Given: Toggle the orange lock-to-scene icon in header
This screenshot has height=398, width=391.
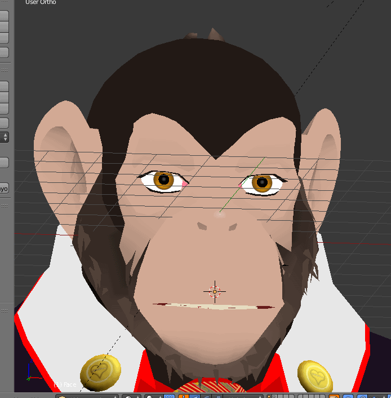Looking at the screenshot, I should pyautogui.click(x=332, y=396).
